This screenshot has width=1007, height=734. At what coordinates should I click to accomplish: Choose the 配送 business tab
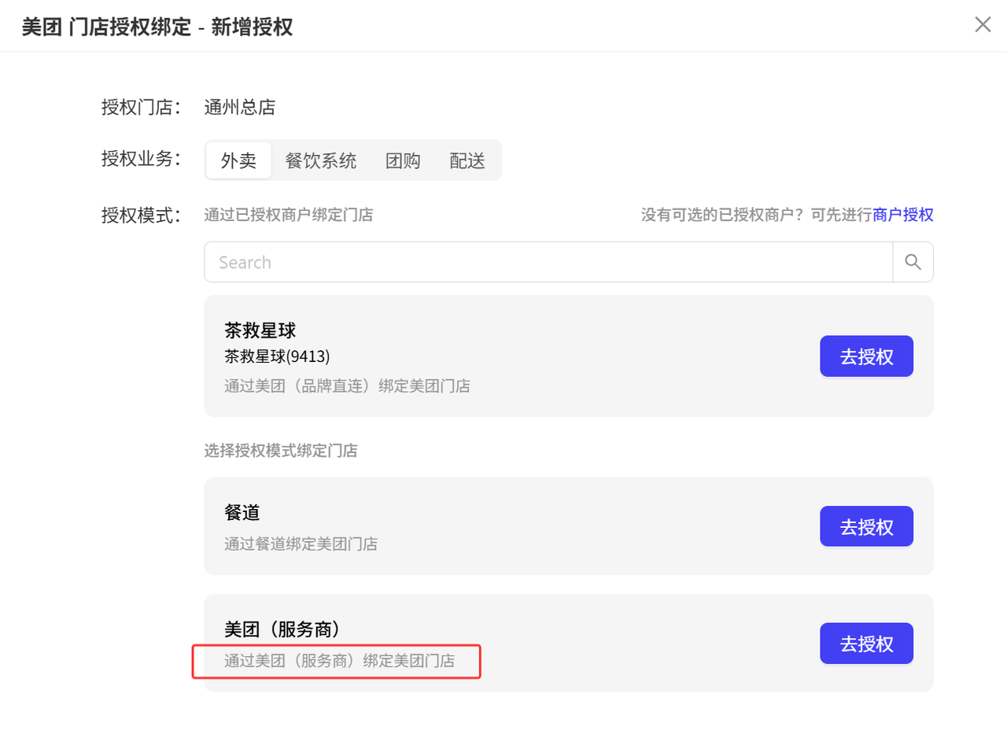point(467,160)
